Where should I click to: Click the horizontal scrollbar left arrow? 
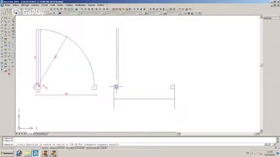(179, 133)
